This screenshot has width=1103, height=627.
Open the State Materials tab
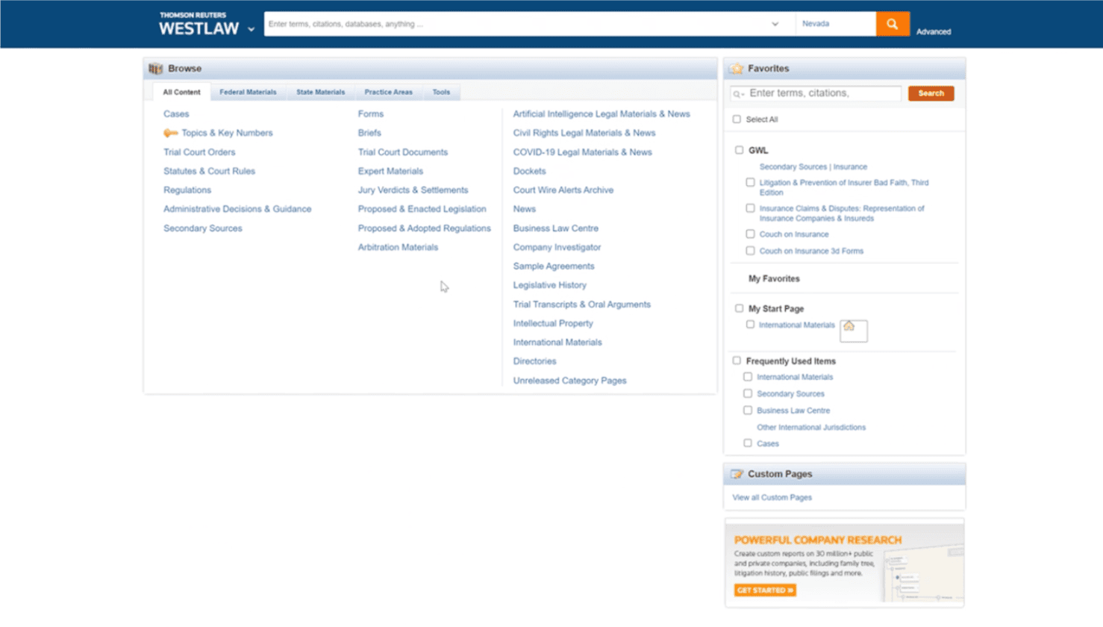[x=320, y=92]
